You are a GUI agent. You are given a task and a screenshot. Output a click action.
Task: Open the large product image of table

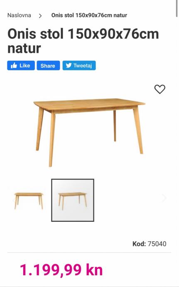tap(89, 133)
